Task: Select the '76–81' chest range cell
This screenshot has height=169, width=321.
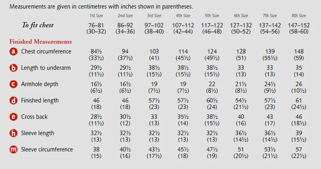Action: pyautogui.click(x=96, y=25)
